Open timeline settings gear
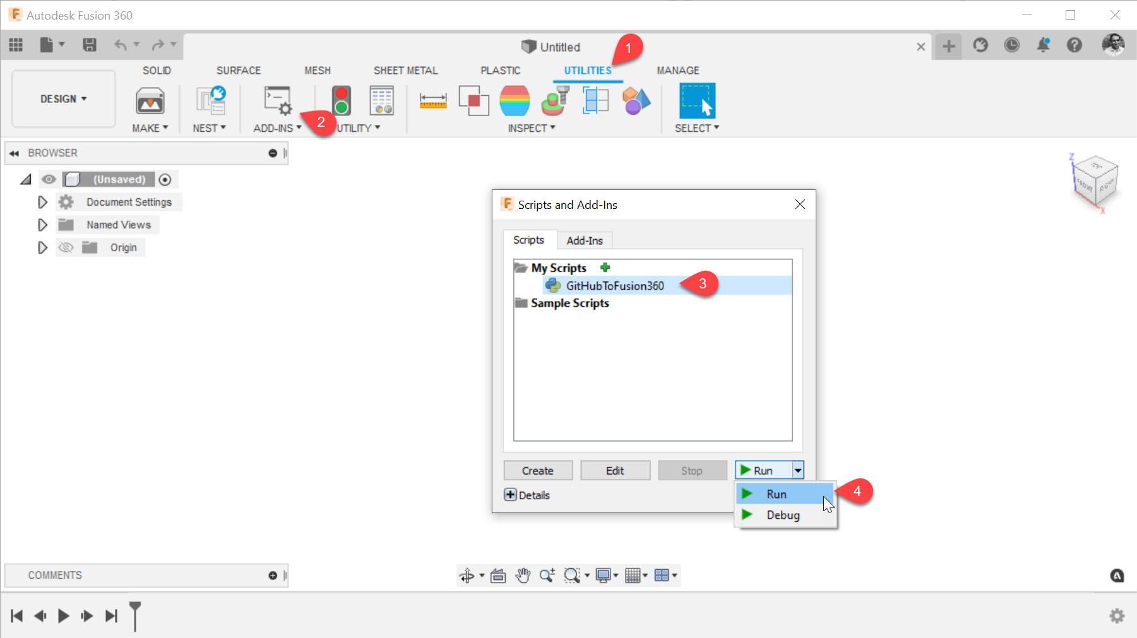This screenshot has width=1137, height=638. point(1117,615)
